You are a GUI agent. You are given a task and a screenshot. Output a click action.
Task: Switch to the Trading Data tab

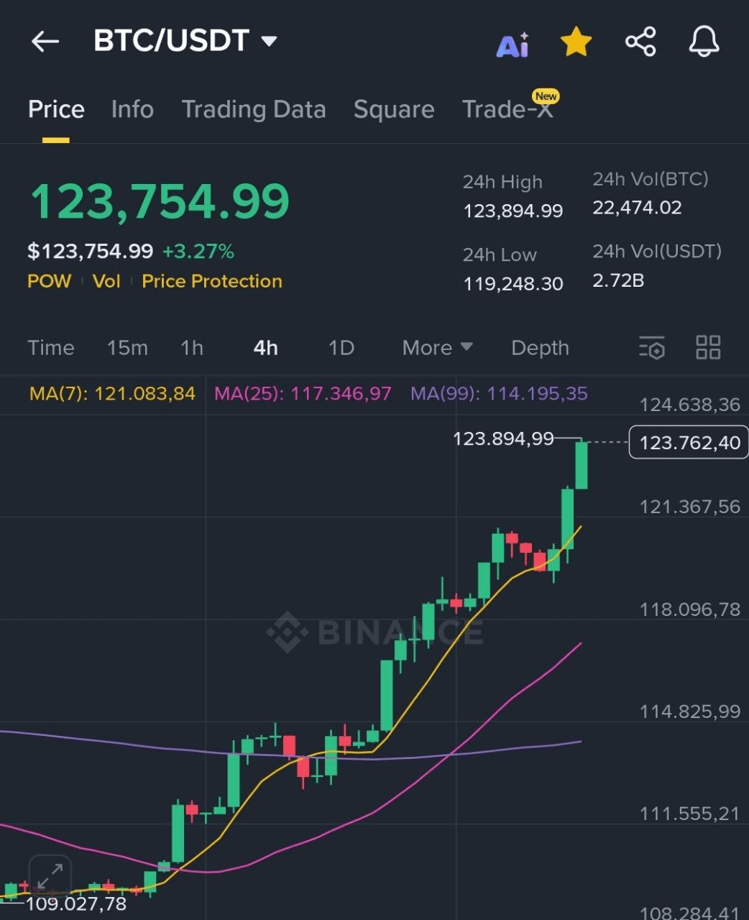tap(254, 109)
